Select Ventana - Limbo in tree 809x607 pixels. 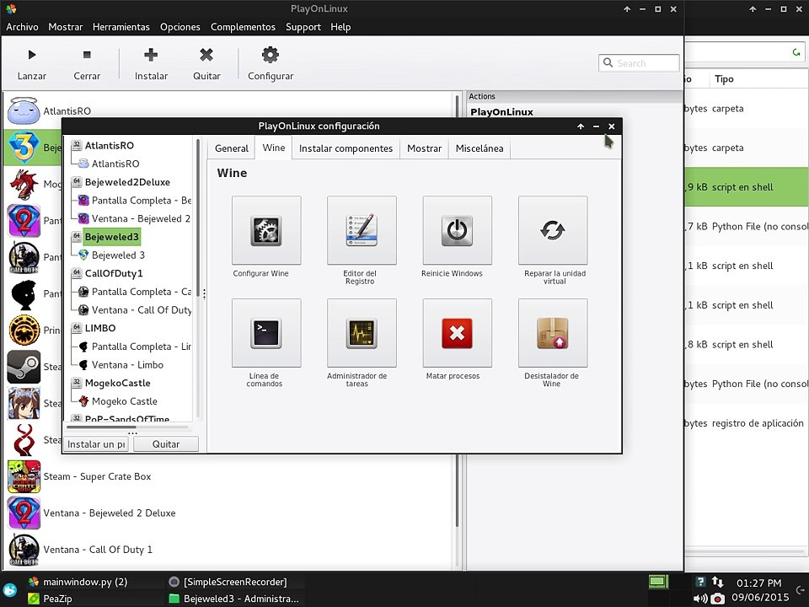[x=127, y=365]
